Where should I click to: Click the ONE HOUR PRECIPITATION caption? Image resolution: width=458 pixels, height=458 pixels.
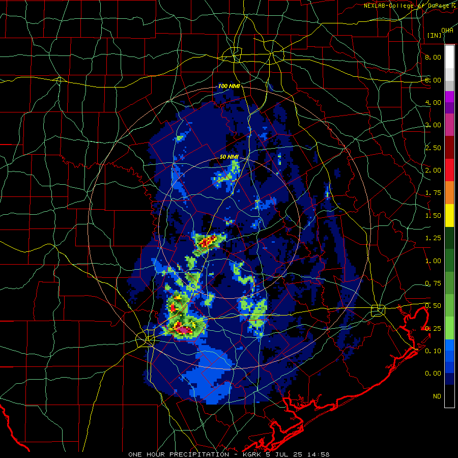(228, 454)
